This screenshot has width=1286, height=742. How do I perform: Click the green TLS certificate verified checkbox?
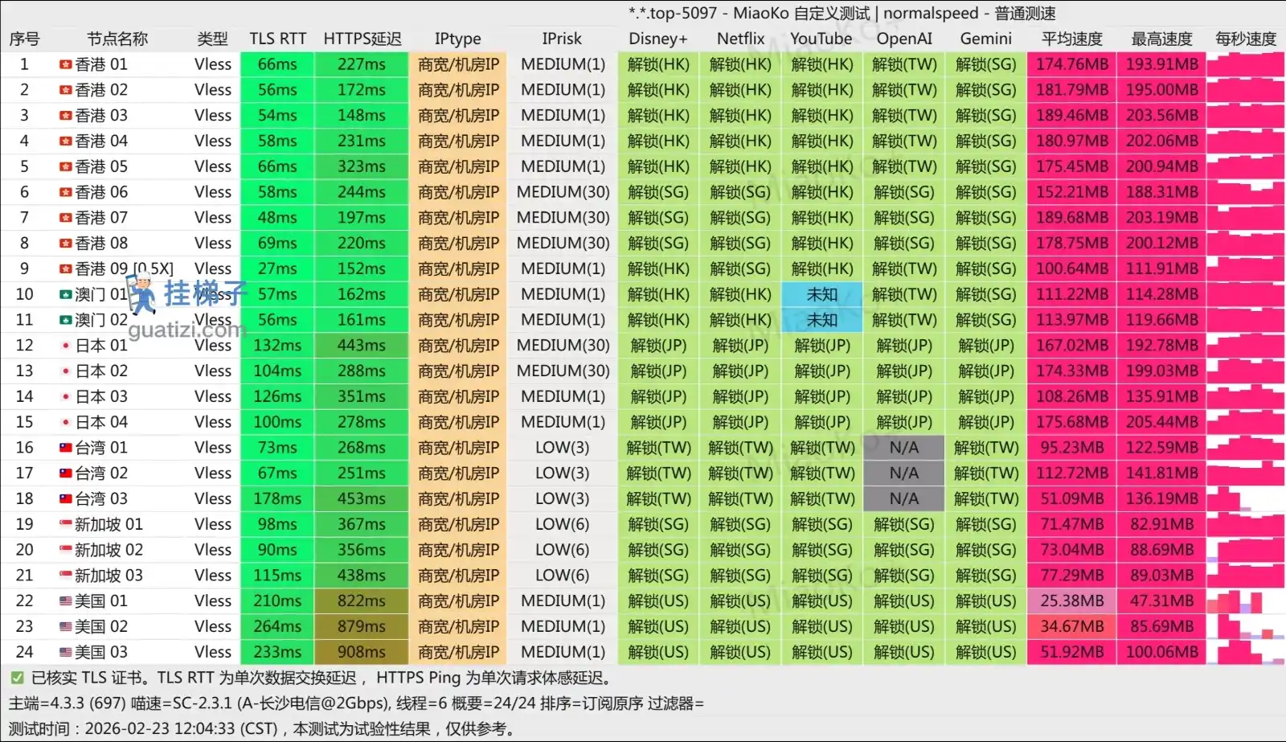17,678
